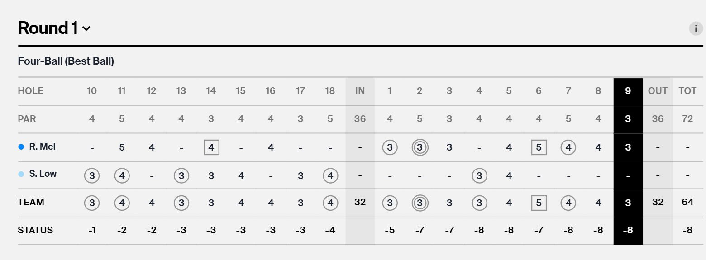Click the blue dot beside R. McI

(x=21, y=147)
